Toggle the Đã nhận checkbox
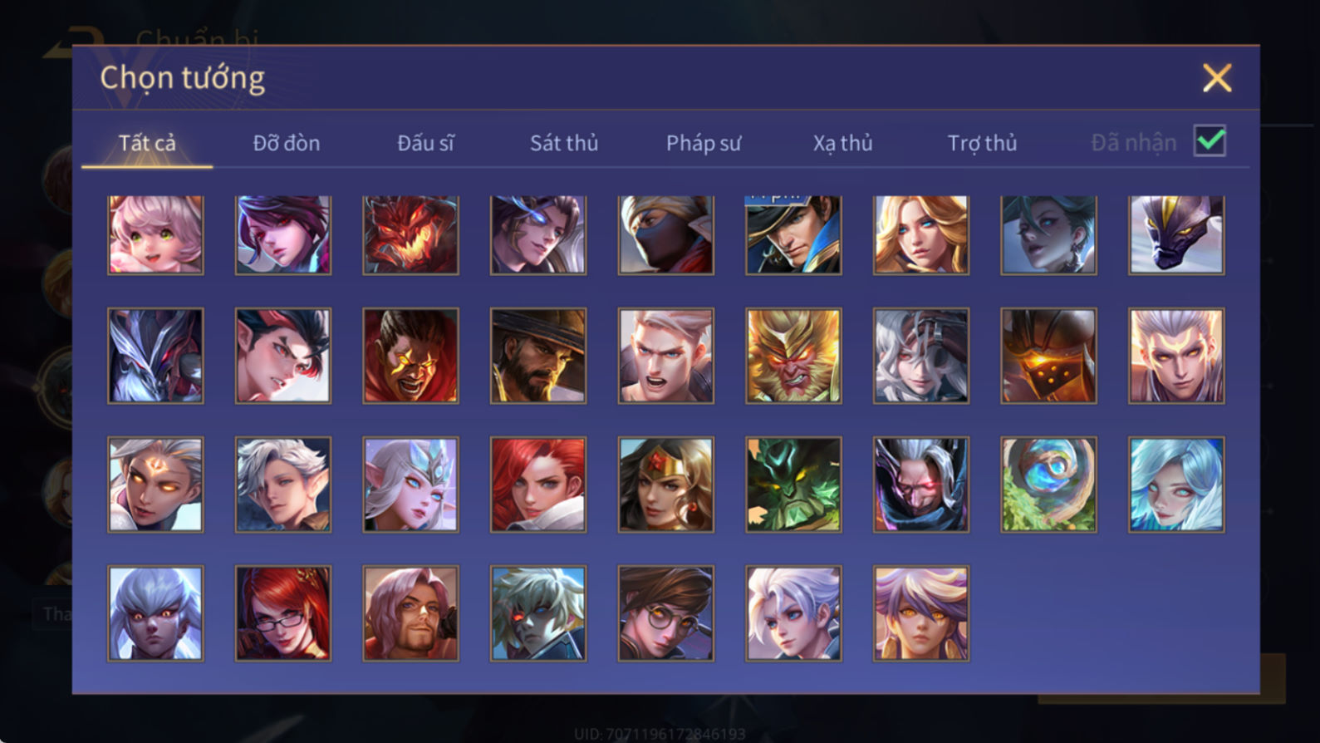The height and width of the screenshot is (743, 1320). (1210, 140)
